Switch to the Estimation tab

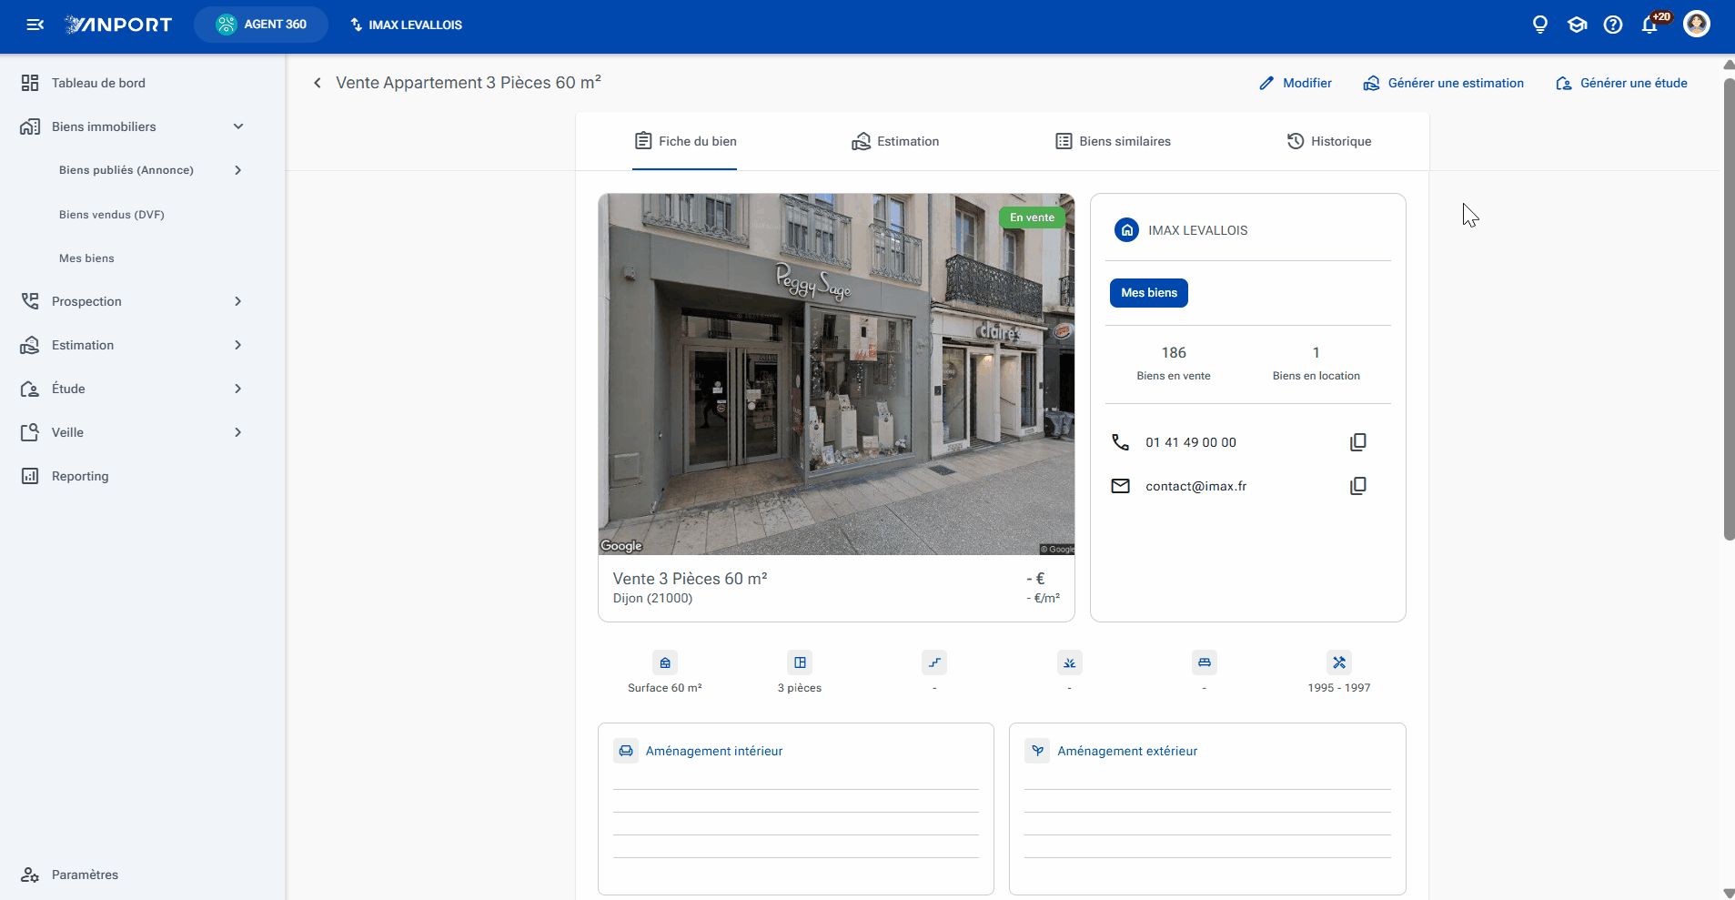tap(895, 141)
